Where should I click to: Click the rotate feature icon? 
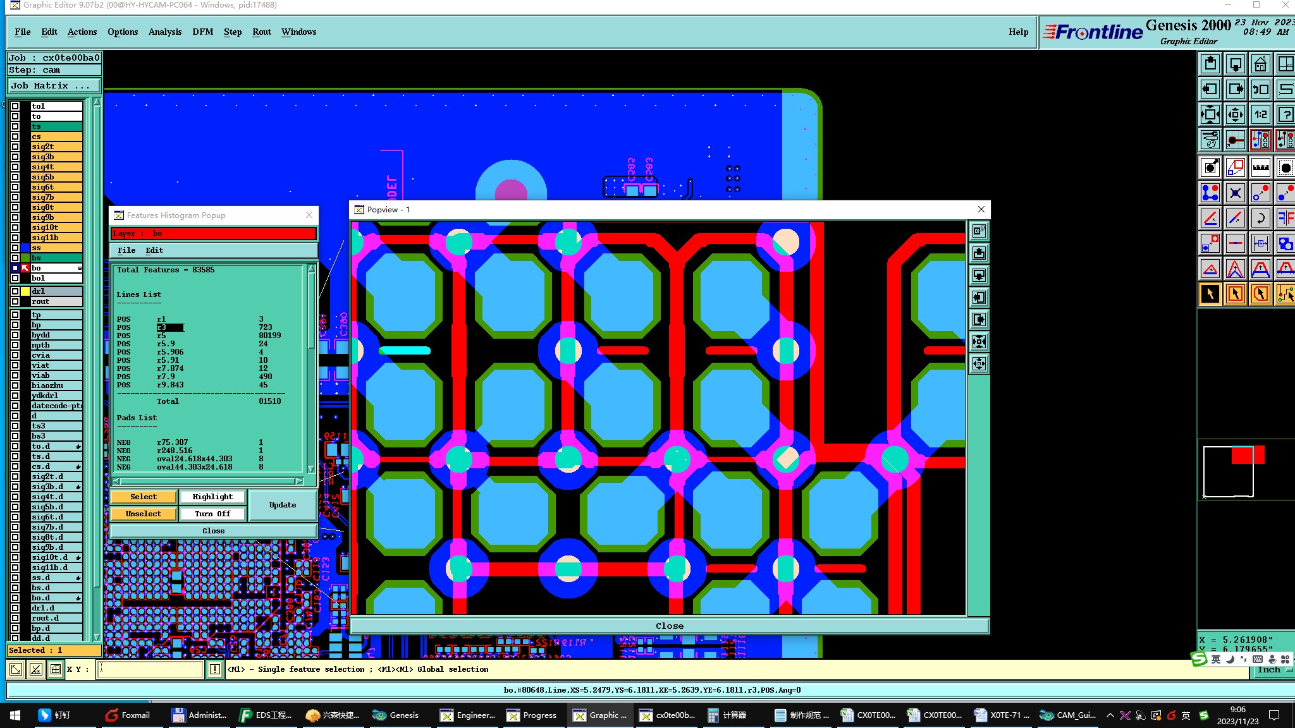1260,218
